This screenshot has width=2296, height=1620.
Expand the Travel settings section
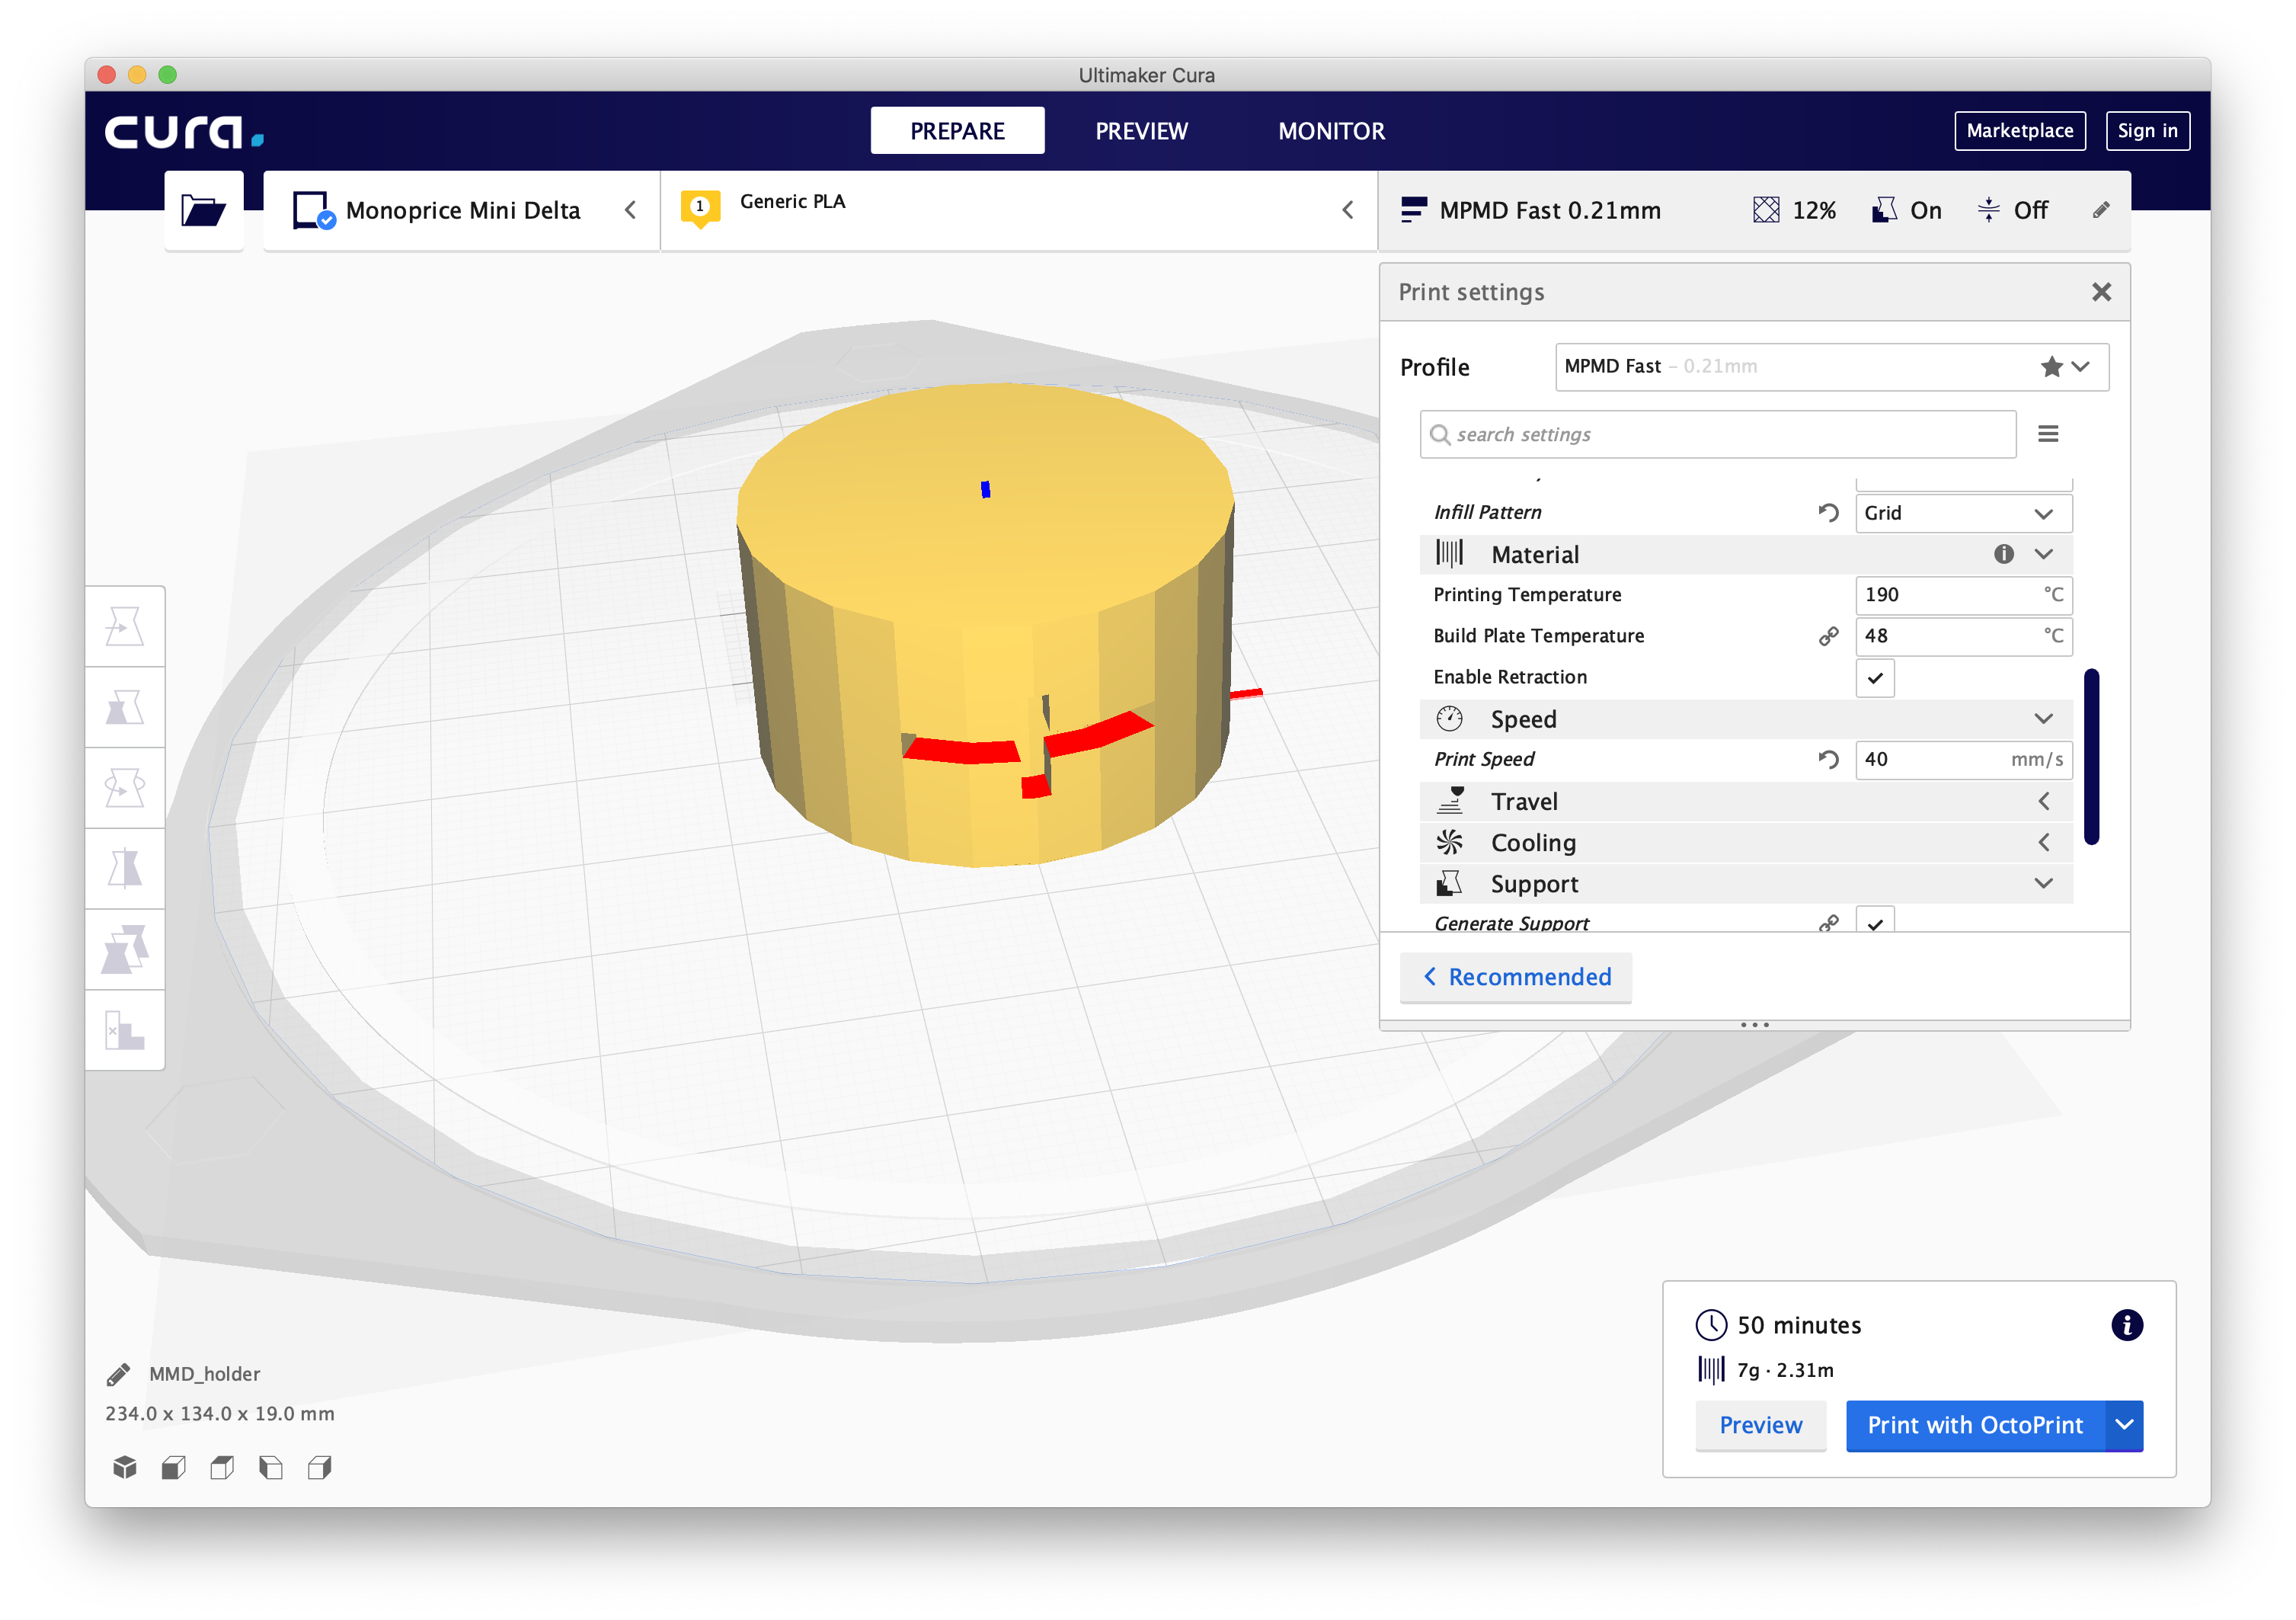click(1745, 801)
